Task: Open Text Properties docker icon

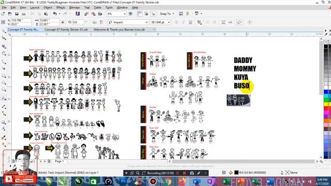Action: tap(223, 22)
